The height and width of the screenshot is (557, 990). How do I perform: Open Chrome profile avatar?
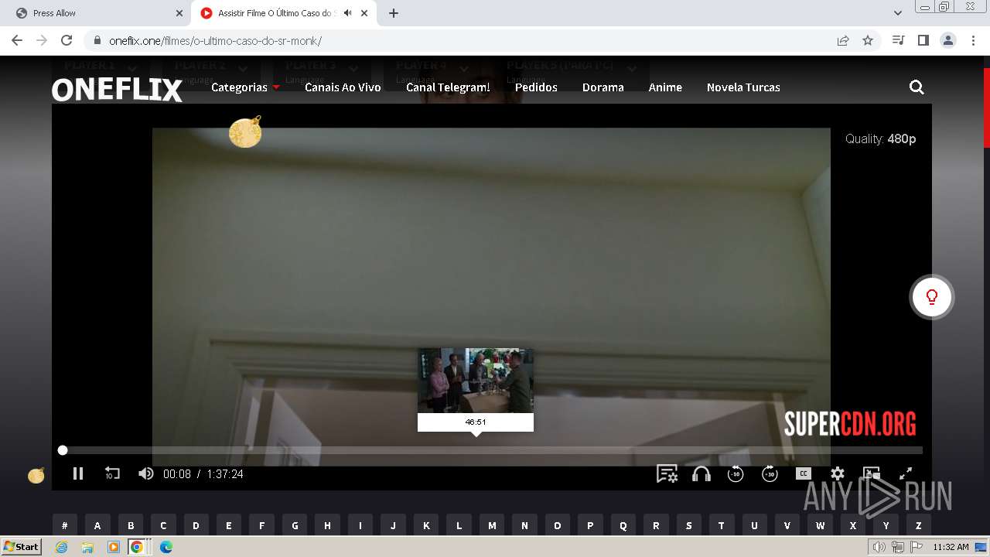[948, 40]
